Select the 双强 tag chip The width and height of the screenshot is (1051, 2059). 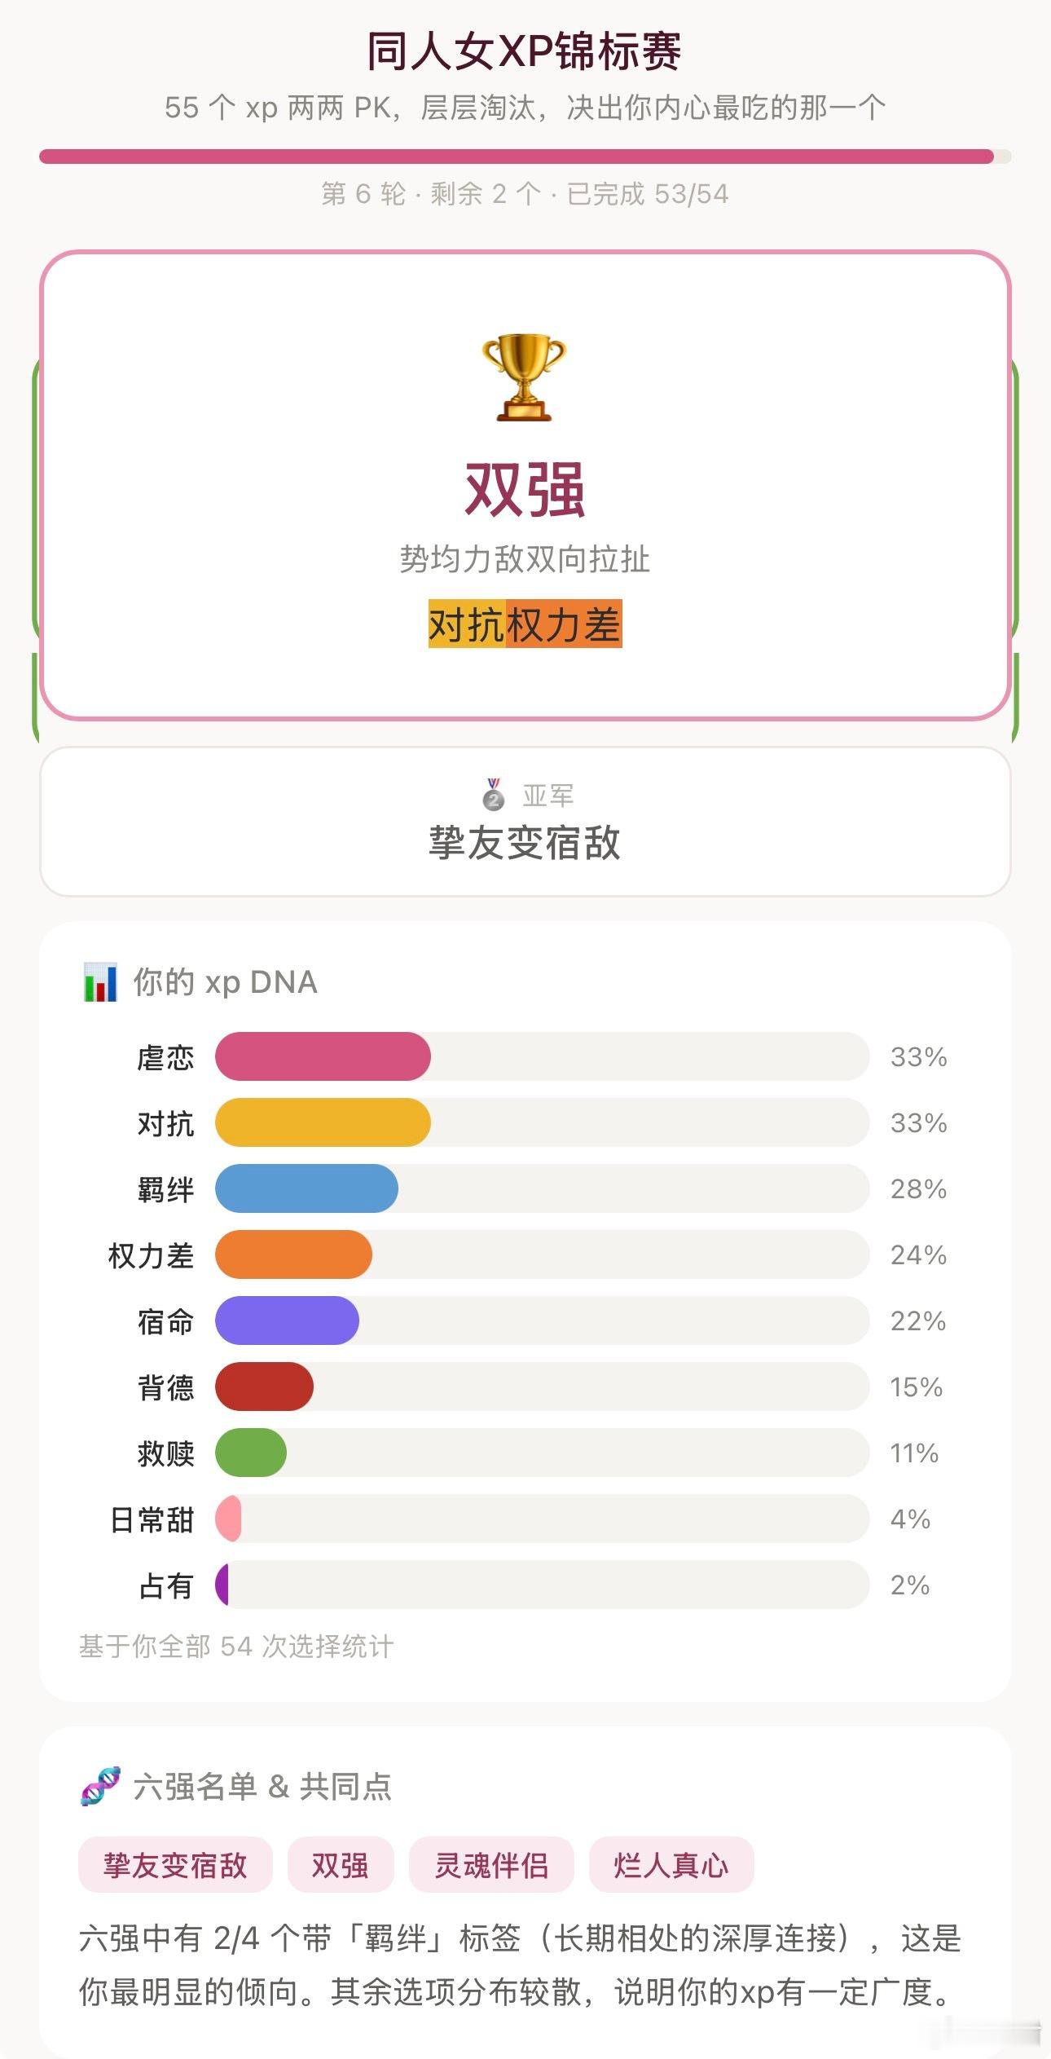coord(341,1864)
